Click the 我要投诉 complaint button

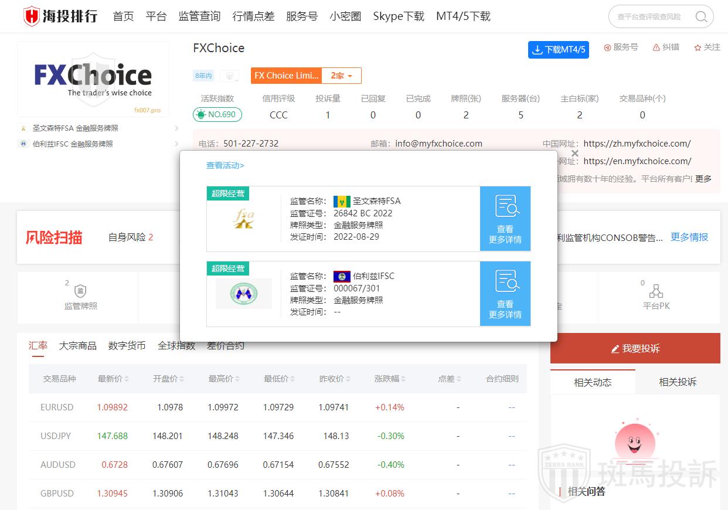click(635, 348)
